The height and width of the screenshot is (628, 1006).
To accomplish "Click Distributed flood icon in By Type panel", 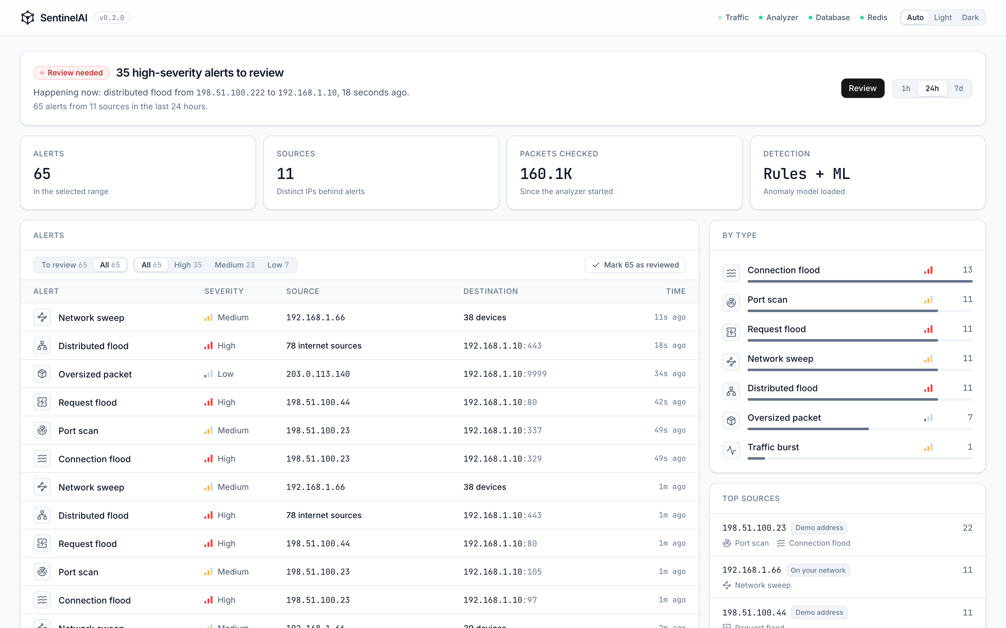I will (x=731, y=391).
